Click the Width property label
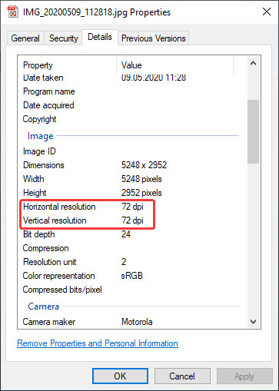 [x=33, y=179]
